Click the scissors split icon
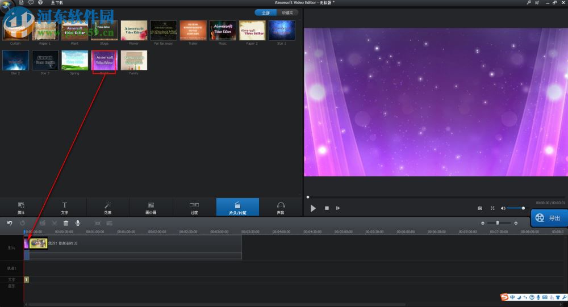 (55, 223)
